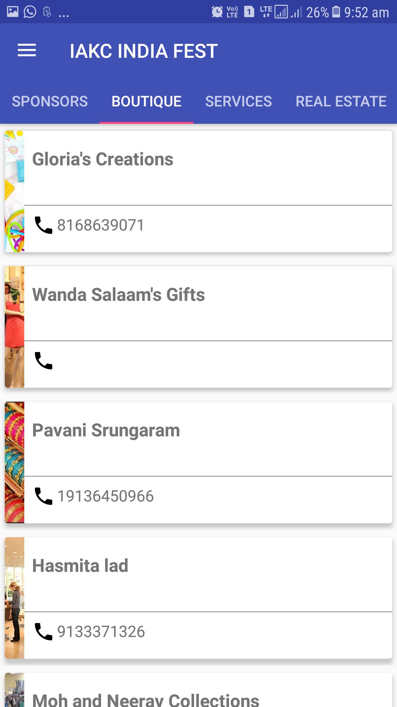Tap phone icon for Gloria's Creations
The width and height of the screenshot is (397, 707).
click(43, 225)
